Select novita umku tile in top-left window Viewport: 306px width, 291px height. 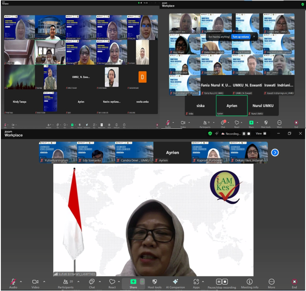(143, 102)
